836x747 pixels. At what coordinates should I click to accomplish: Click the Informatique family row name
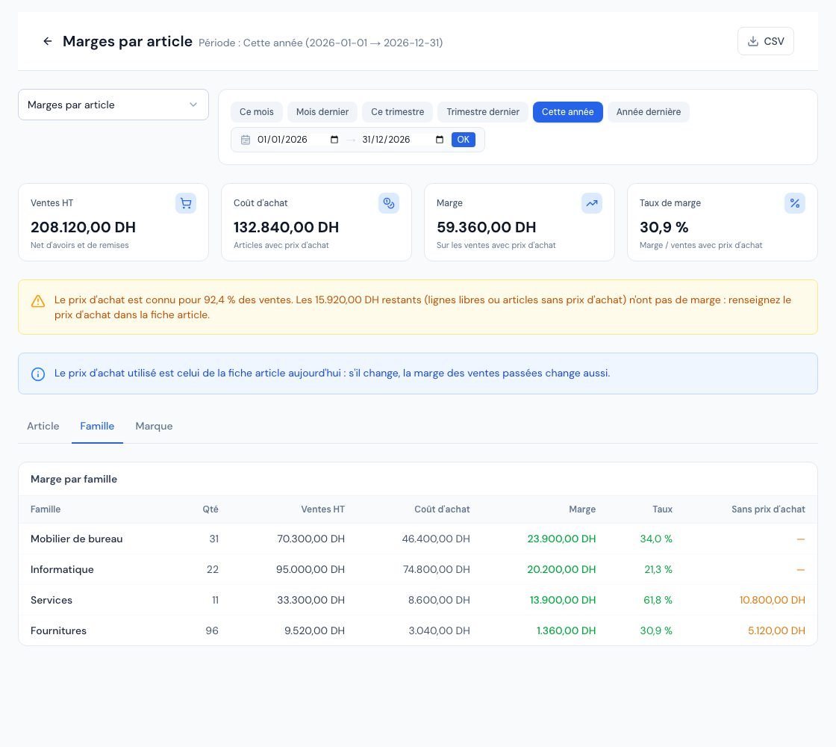point(62,569)
